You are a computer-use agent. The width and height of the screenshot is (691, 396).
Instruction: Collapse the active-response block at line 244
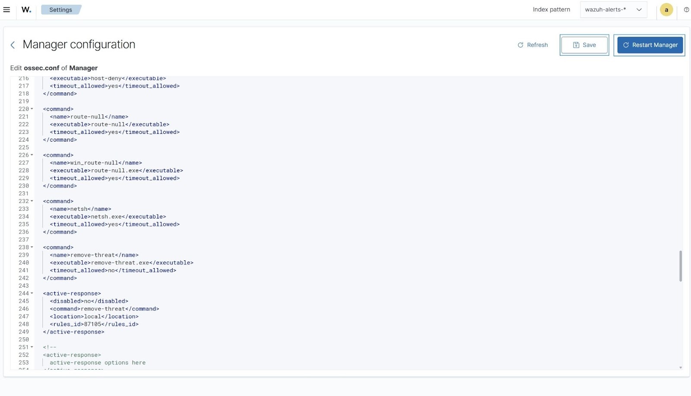tap(32, 294)
